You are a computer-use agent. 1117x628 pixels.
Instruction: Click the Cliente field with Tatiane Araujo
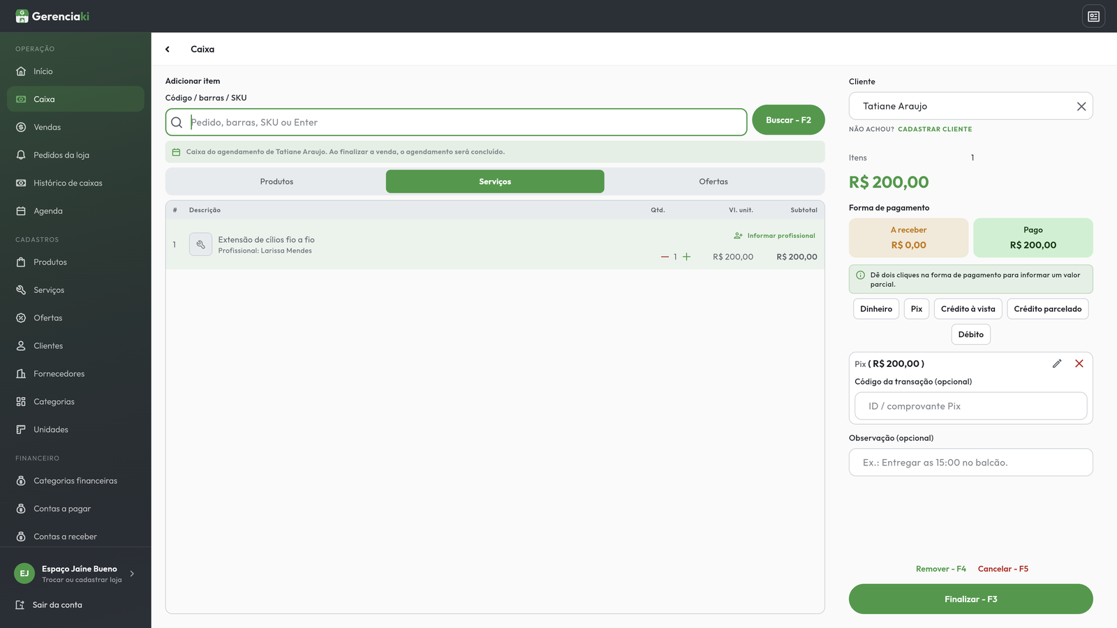(x=971, y=106)
